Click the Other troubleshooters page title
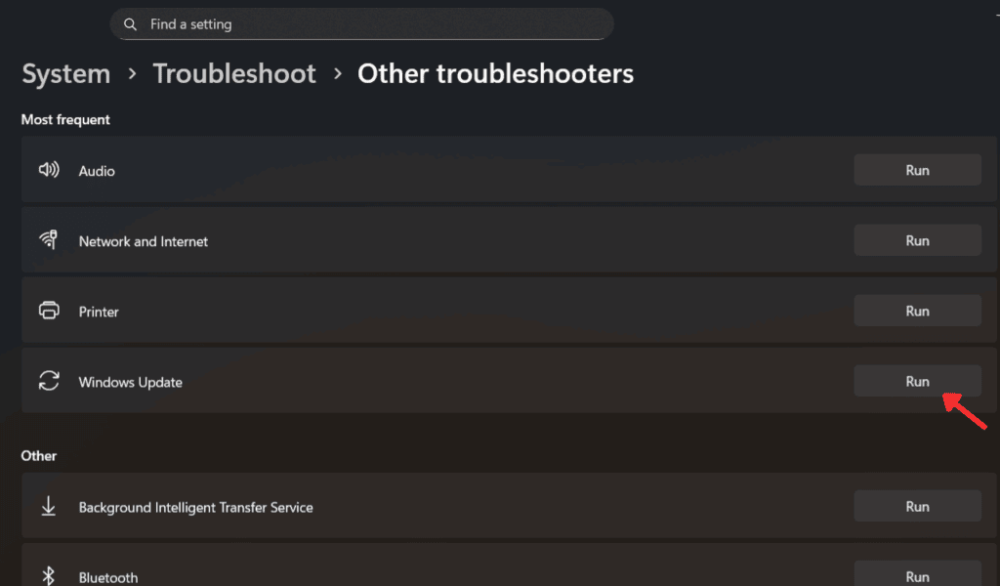This screenshot has height=586, width=1000. pyautogui.click(x=495, y=74)
